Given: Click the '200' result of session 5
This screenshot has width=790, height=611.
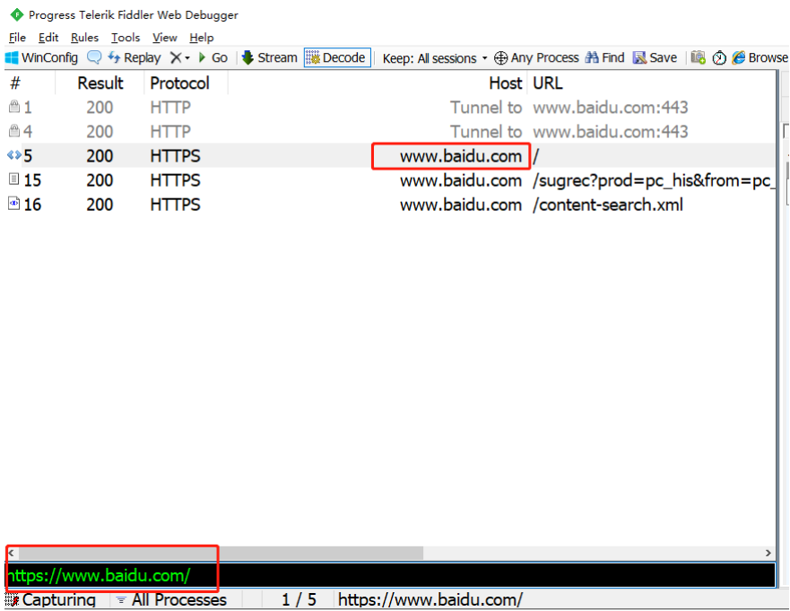Looking at the screenshot, I should point(100,156).
